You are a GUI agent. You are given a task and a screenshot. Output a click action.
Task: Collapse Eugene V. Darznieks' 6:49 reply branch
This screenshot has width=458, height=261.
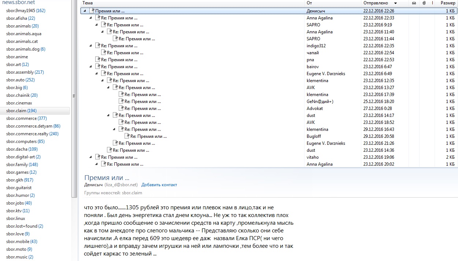coord(97,74)
